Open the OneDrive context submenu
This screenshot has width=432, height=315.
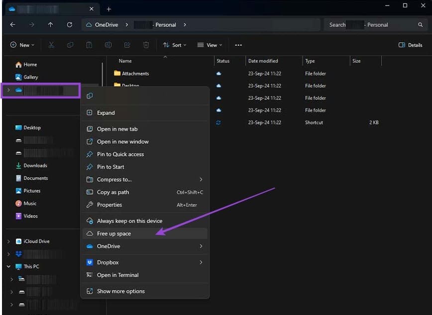click(x=145, y=246)
